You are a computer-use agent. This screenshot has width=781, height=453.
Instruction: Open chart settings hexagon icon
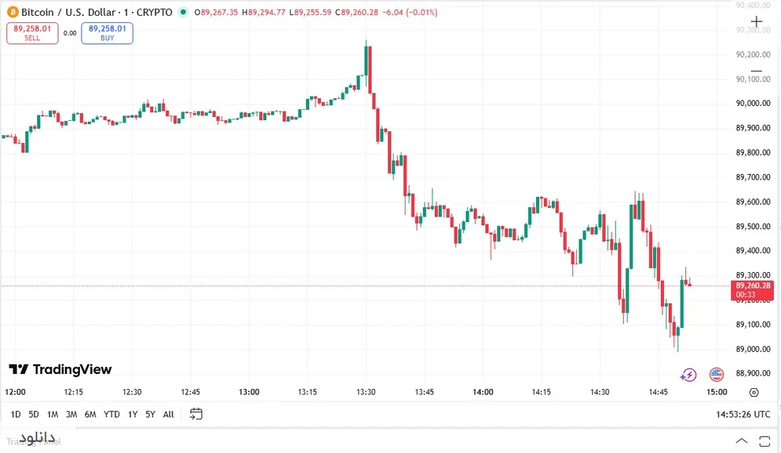(753, 393)
